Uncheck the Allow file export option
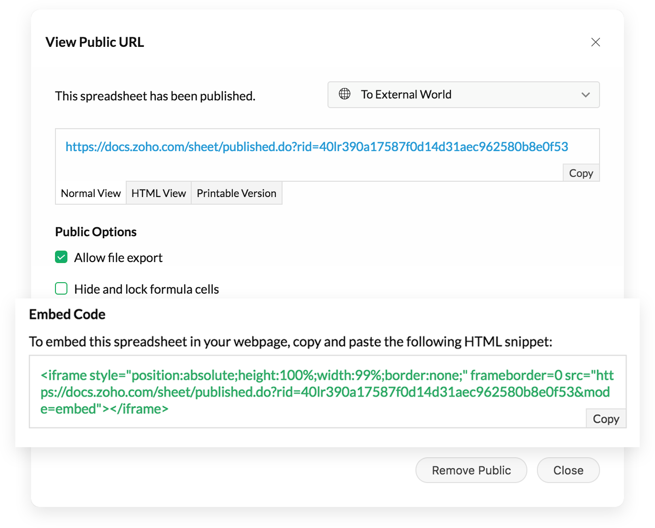Image resolution: width=655 pixels, height=528 pixels. click(x=61, y=257)
